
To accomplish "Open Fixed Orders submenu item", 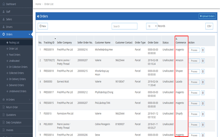I will tap(15, 55).
